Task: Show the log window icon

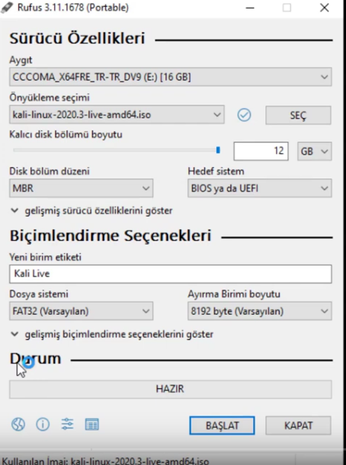Action: [92, 425]
